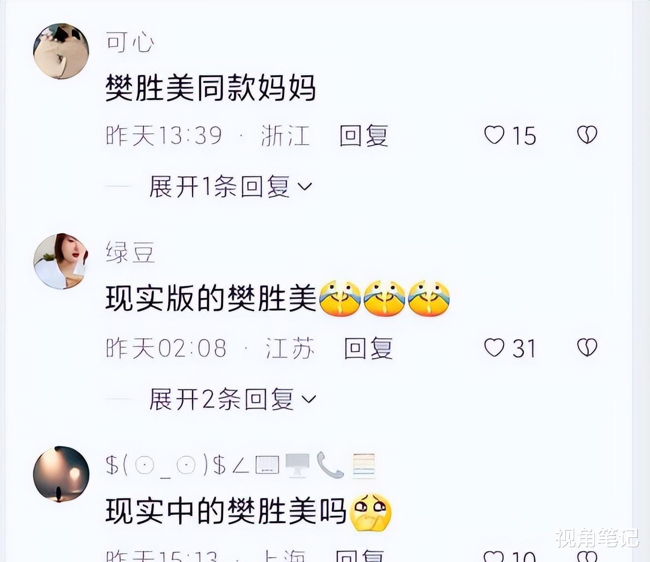Screen dimensions: 650x562
Task: Open the third commenter's lamp avatar
Action: (61, 474)
